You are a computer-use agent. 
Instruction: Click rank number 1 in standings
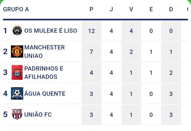pos(5,31)
